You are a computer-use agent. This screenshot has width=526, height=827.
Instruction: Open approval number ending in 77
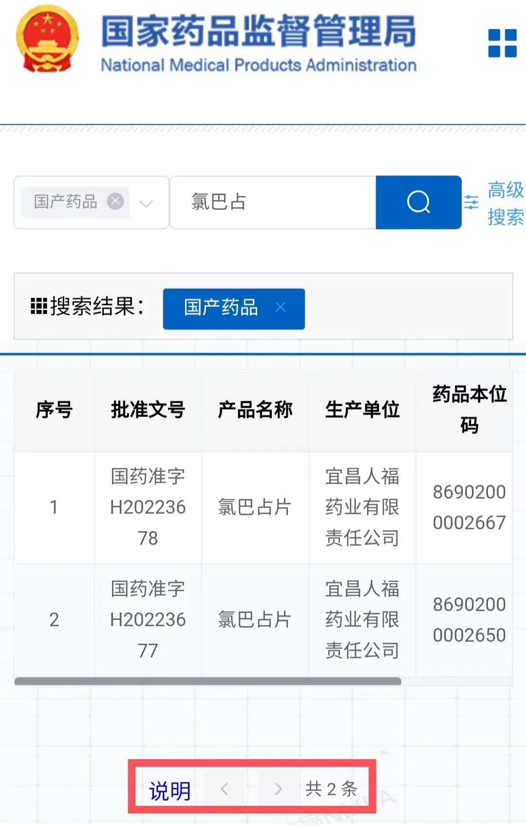coord(148,620)
